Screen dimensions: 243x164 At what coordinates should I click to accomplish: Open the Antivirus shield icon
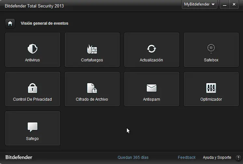[x=33, y=49]
